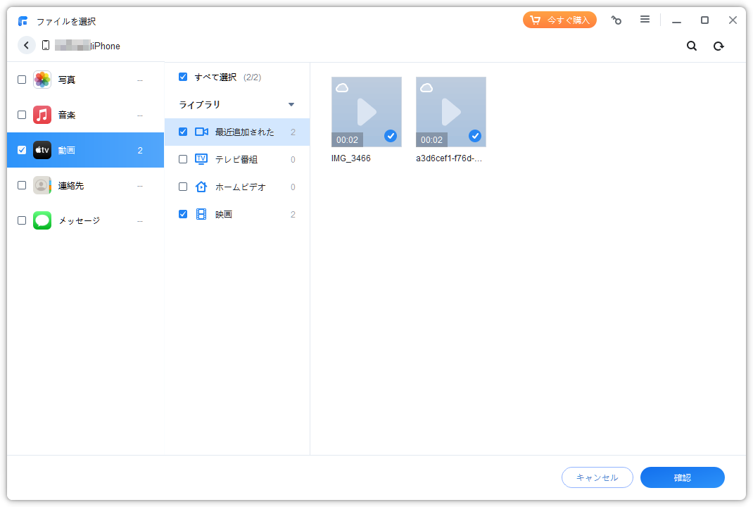Click the キャンセル button
This screenshot has height=507, width=753.
coord(597,477)
